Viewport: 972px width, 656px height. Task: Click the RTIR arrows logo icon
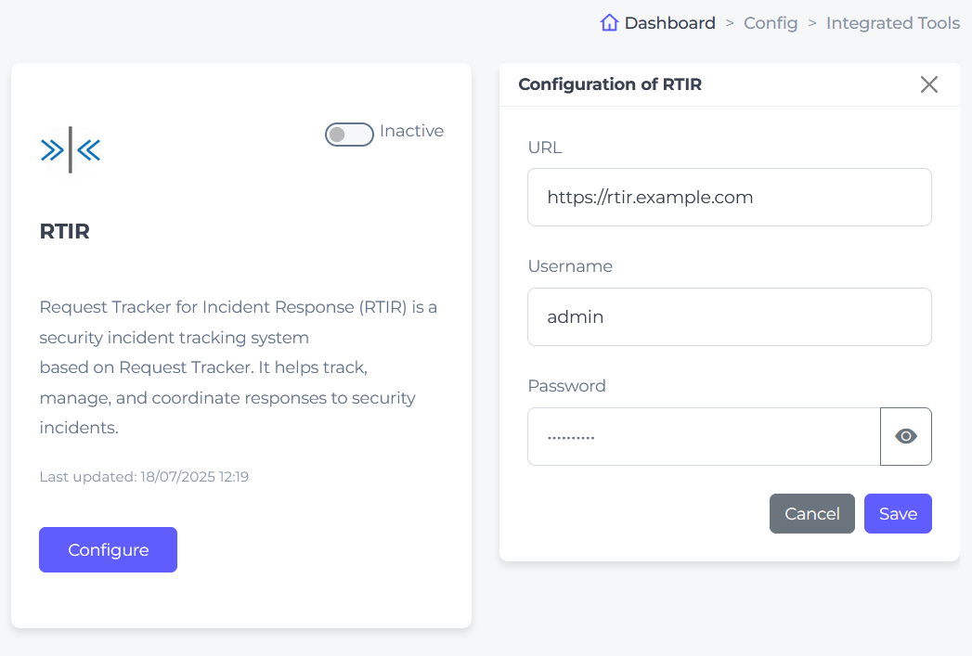pos(70,150)
